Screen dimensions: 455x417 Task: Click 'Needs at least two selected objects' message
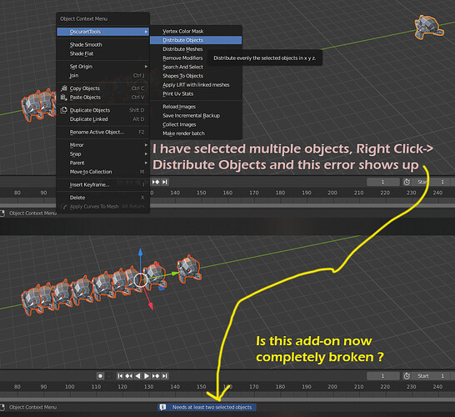(212, 407)
